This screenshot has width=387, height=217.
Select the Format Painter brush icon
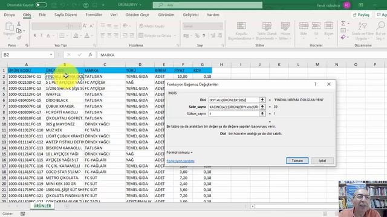pos(19,37)
